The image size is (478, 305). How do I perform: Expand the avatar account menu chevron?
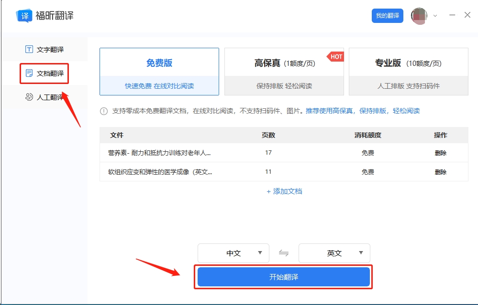tap(434, 15)
